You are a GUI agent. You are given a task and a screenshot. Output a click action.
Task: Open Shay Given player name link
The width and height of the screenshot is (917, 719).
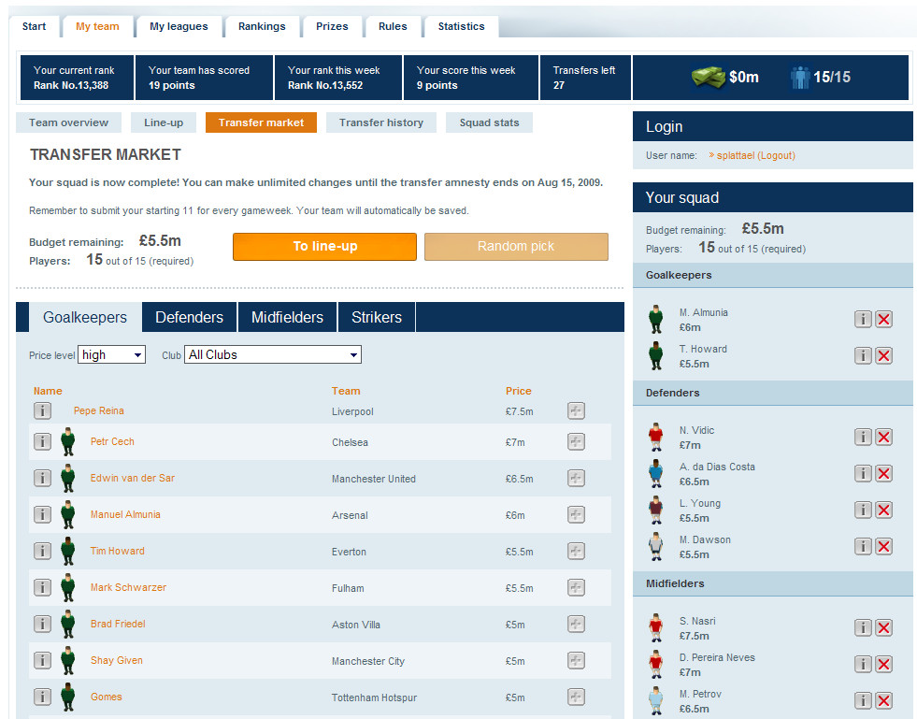117,660
